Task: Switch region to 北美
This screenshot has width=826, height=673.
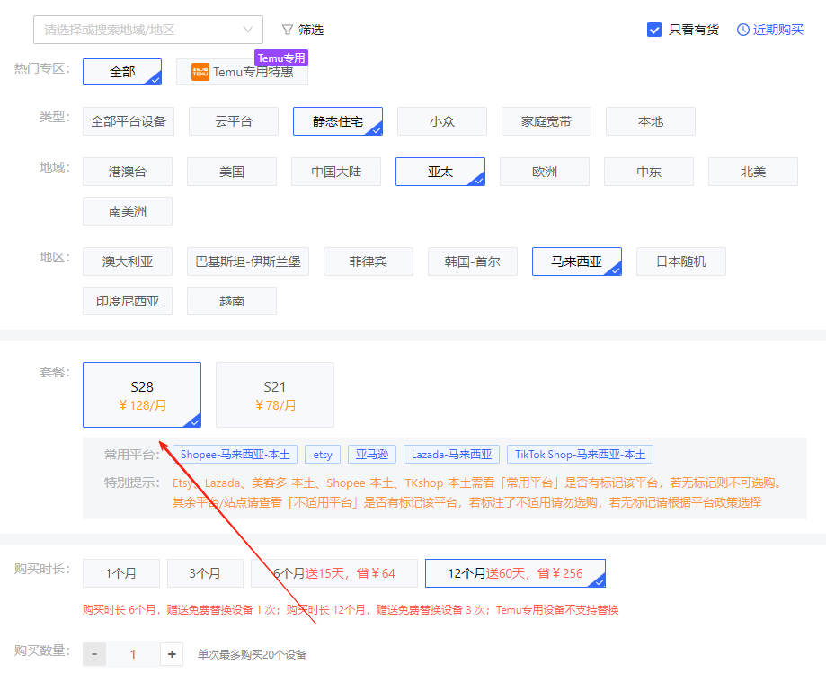Action: pos(753,172)
